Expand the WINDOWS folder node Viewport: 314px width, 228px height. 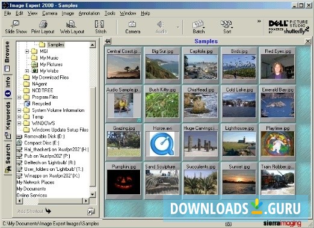coord(19,123)
